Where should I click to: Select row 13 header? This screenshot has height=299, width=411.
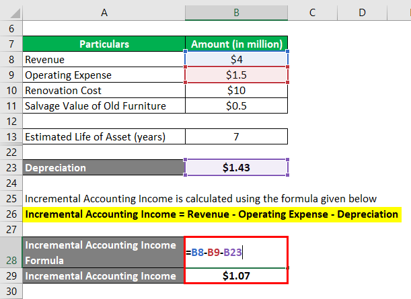[x=11, y=136]
